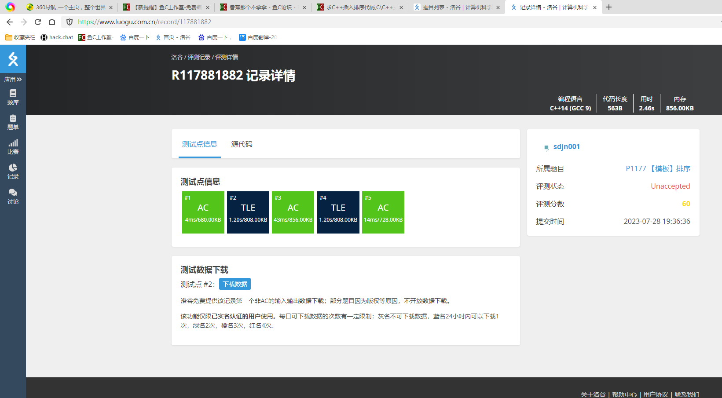
Task: Click test case #1 AC block
Action: (203, 212)
